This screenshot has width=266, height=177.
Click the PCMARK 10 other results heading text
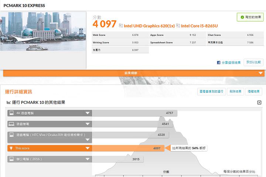tap(38, 102)
